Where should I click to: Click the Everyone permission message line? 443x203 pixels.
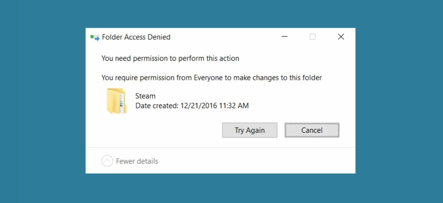tap(211, 77)
